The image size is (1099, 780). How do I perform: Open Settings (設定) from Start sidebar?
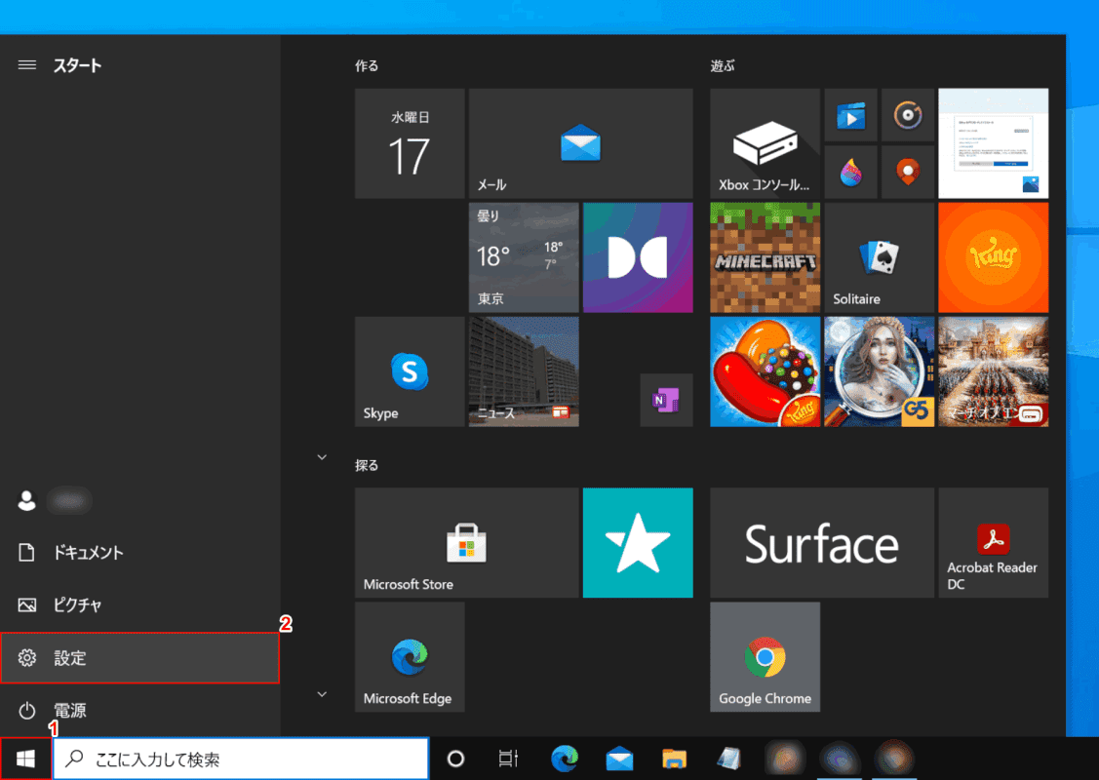pyautogui.click(x=140, y=657)
